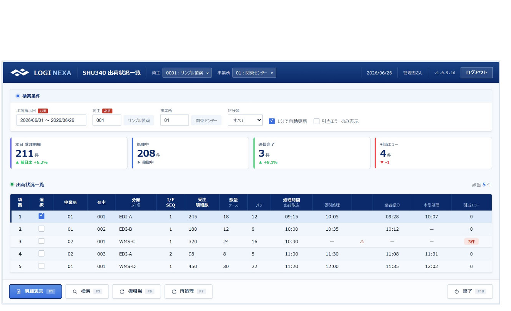Tick the checkbox in row 4 with 荷主 003
Viewport: 511px width, 311px height.
click(42, 254)
